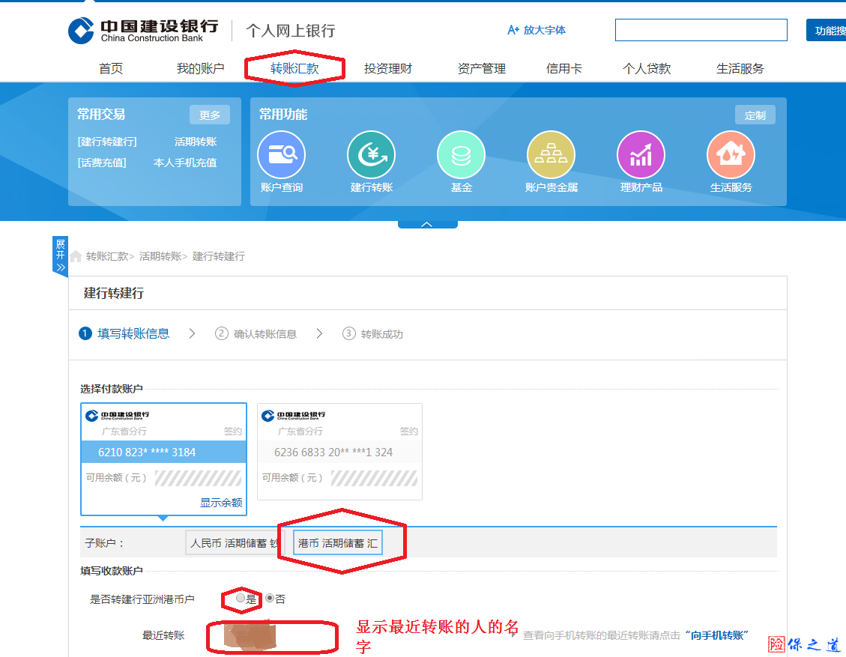The height and width of the screenshot is (657, 846).
Task: Select the payment card ending in 324
Action: point(340,452)
